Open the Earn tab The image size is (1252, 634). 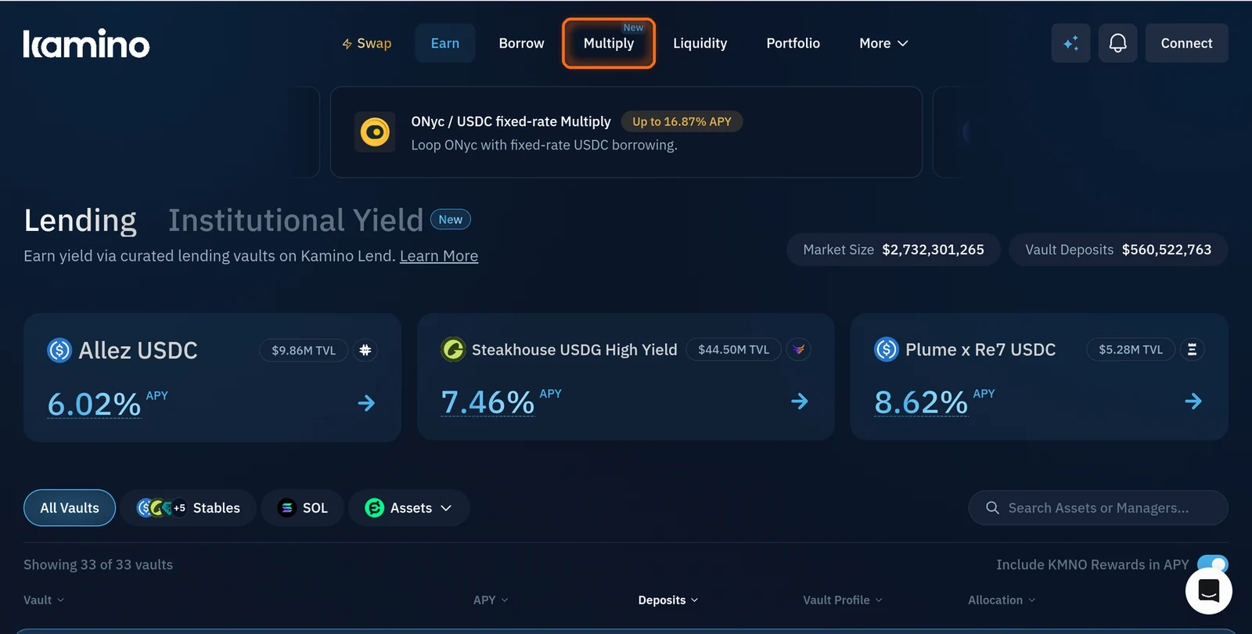tap(445, 43)
